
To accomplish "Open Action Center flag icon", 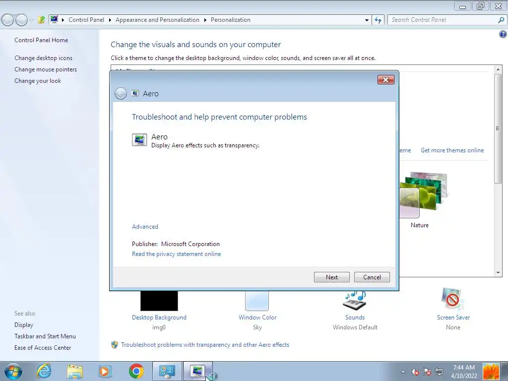I will pos(427,372).
